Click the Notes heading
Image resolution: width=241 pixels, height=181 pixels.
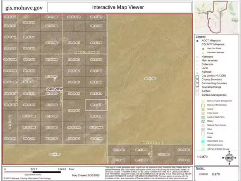[x=200, y=169]
